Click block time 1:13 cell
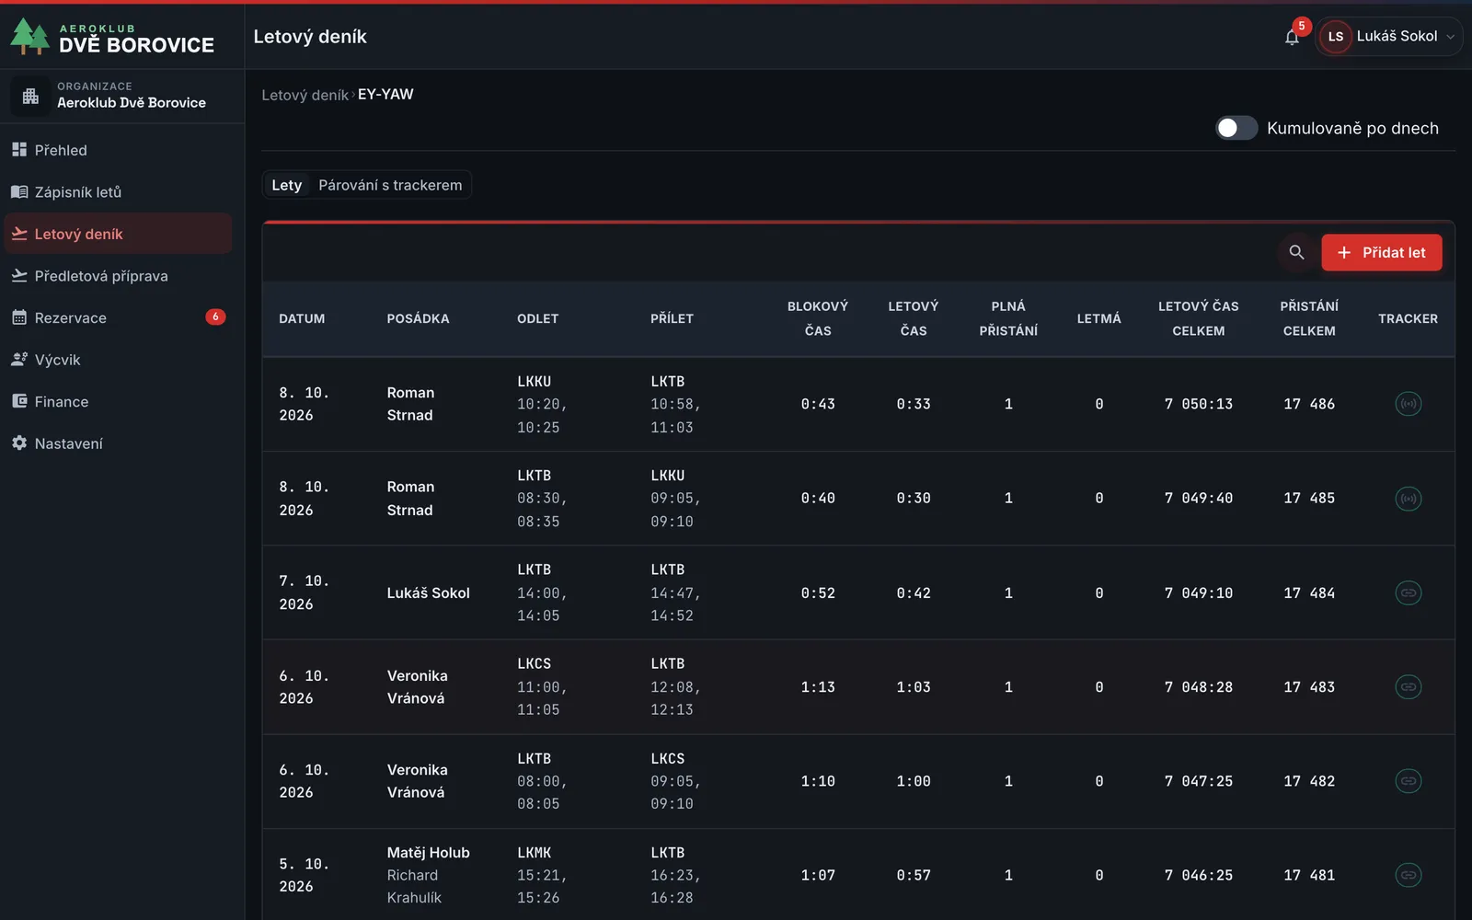The width and height of the screenshot is (1472, 920). click(x=818, y=687)
